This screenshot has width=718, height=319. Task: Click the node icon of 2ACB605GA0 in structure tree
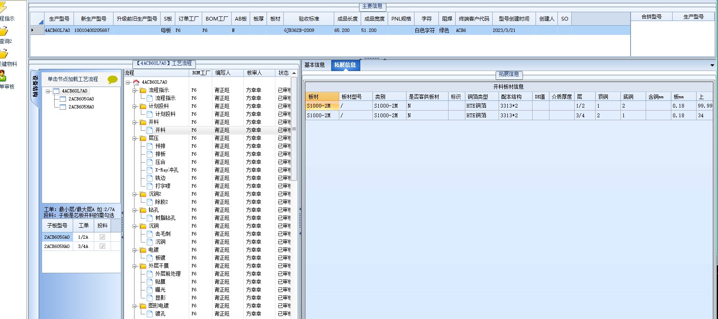click(63, 99)
